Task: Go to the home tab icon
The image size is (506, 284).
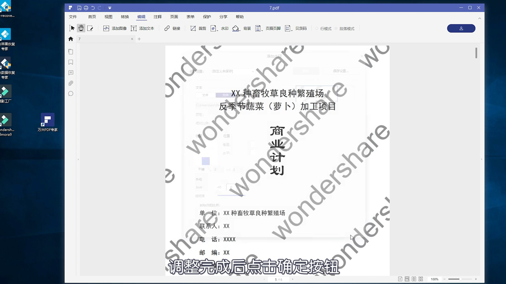Action: click(x=71, y=39)
